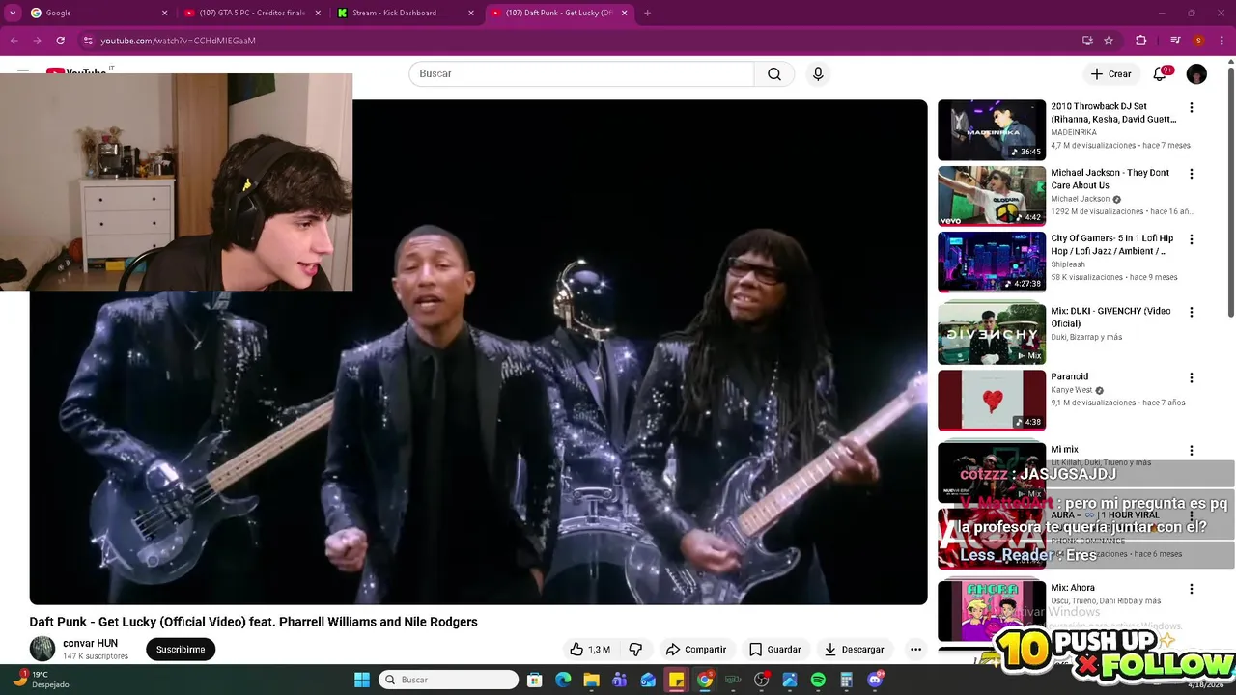Viewport: 1236px width, 695px height.
Task: Click the Crear button
Action: pyautogui.click(x=1110, y=74)
